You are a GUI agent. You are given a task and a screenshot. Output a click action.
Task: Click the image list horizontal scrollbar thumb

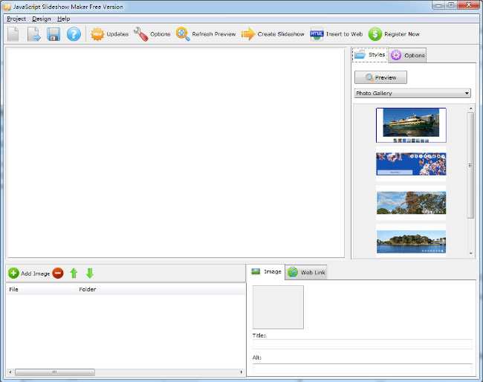coord(55,372)
